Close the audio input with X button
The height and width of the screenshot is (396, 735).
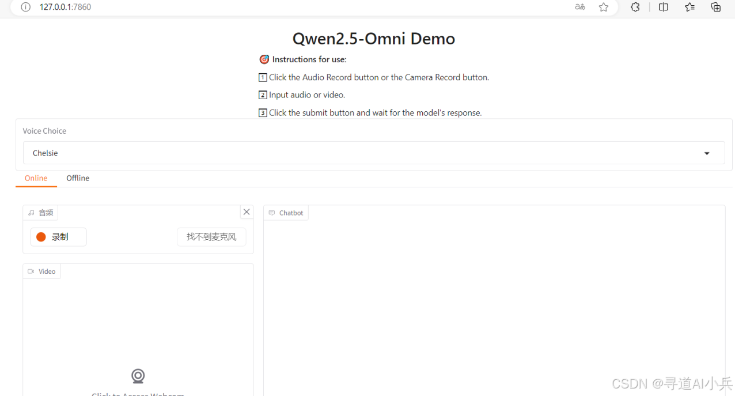(x=247, y=212)
